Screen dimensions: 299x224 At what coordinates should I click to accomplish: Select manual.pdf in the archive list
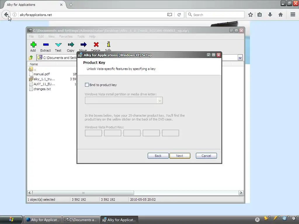coord(41,74)
